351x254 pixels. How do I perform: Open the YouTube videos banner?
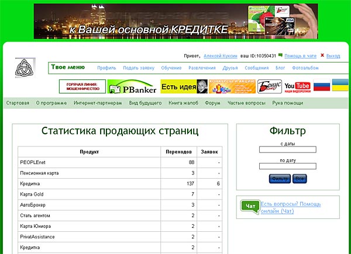point(298,87)
